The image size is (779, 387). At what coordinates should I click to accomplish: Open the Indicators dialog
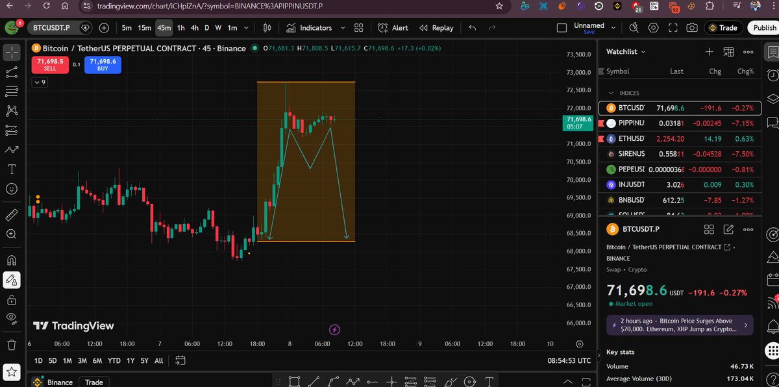point(309,28)
